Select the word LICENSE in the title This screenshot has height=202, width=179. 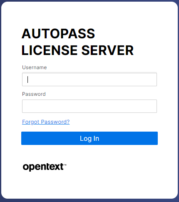click(50, 50)
